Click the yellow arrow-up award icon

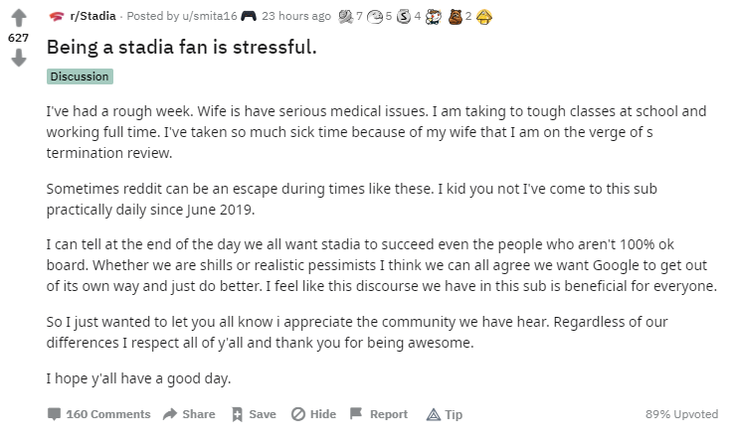pyautogui.click(x=484, y=17)
